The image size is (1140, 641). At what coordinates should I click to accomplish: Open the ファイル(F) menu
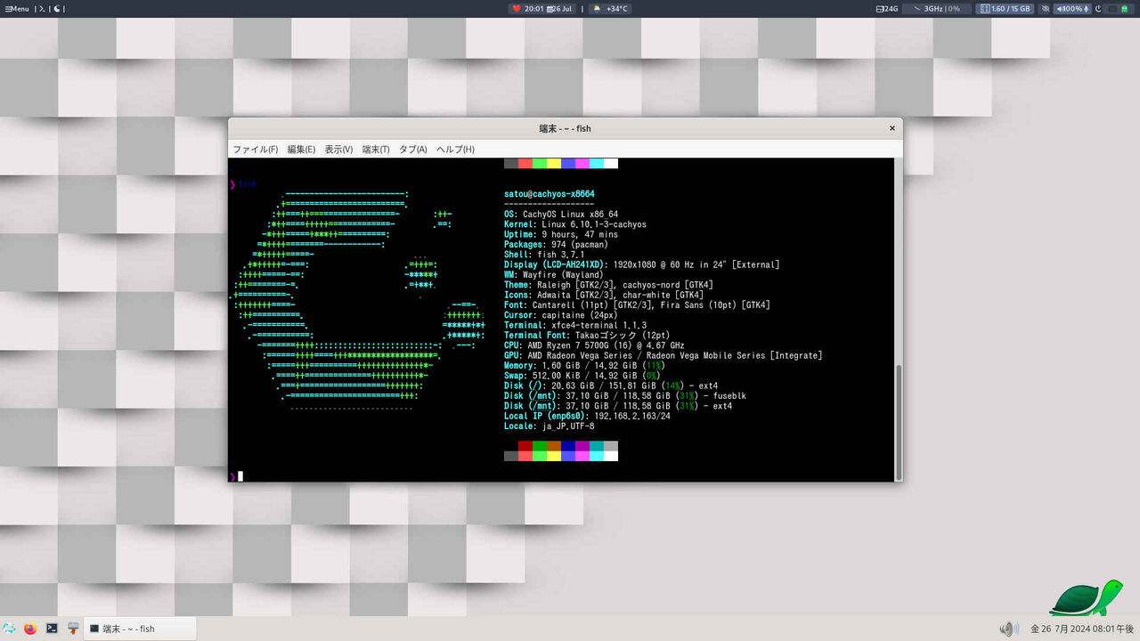256,150
